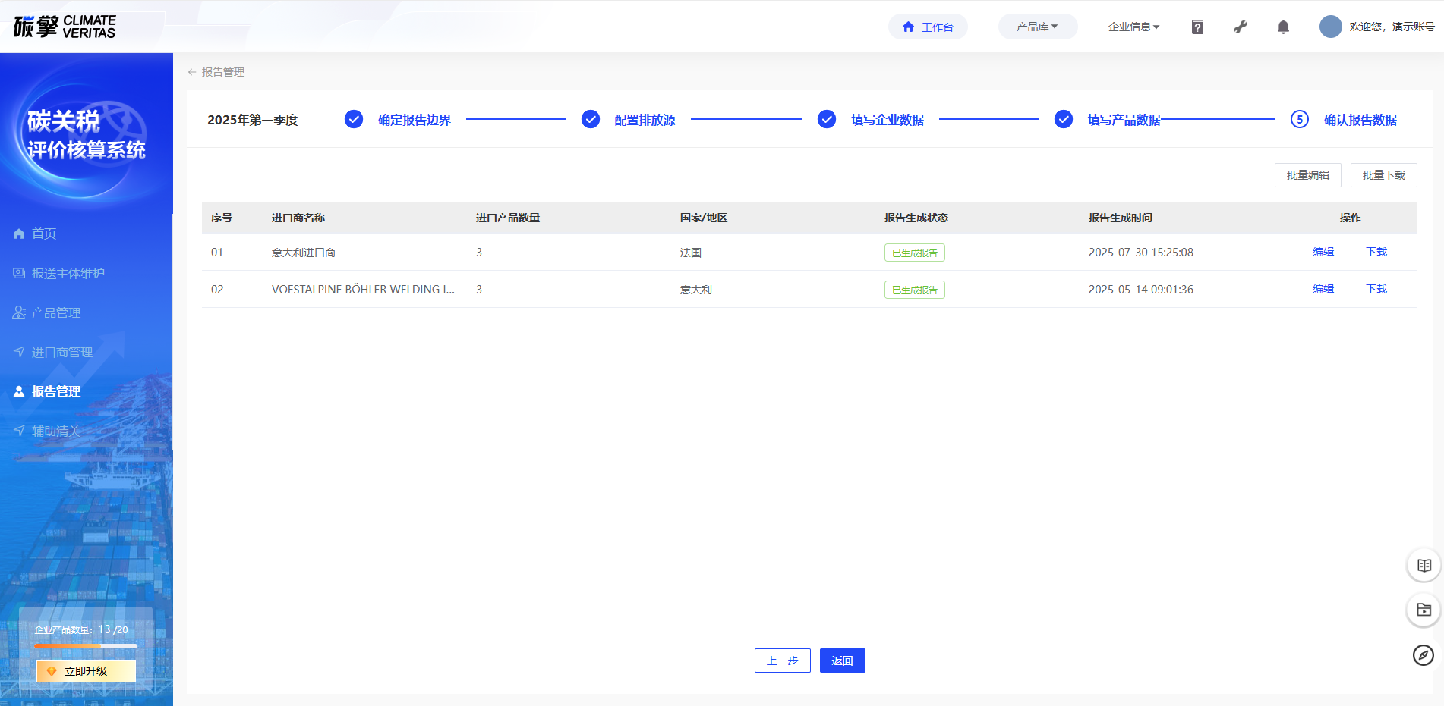Click the help question mark icon
Image resolution: width=1444 pixels, height=706 pixels.
pos(1197,27)
